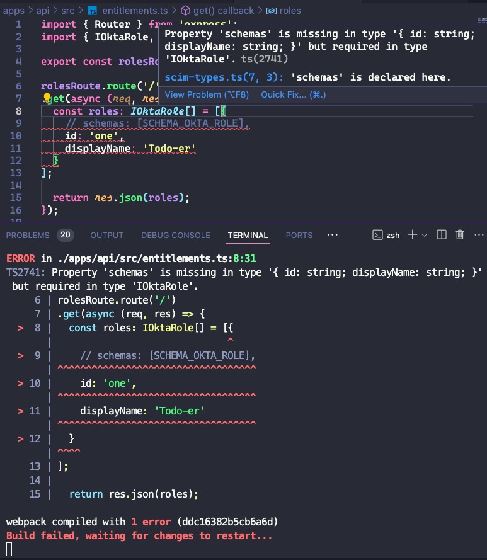
Task: Click the 'api' breadcrumb segment
Action: 42,11
